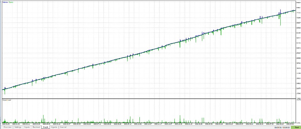Select the Inputs tab
This screenshot has height=129, width=301.
click(x=27, y=127)
